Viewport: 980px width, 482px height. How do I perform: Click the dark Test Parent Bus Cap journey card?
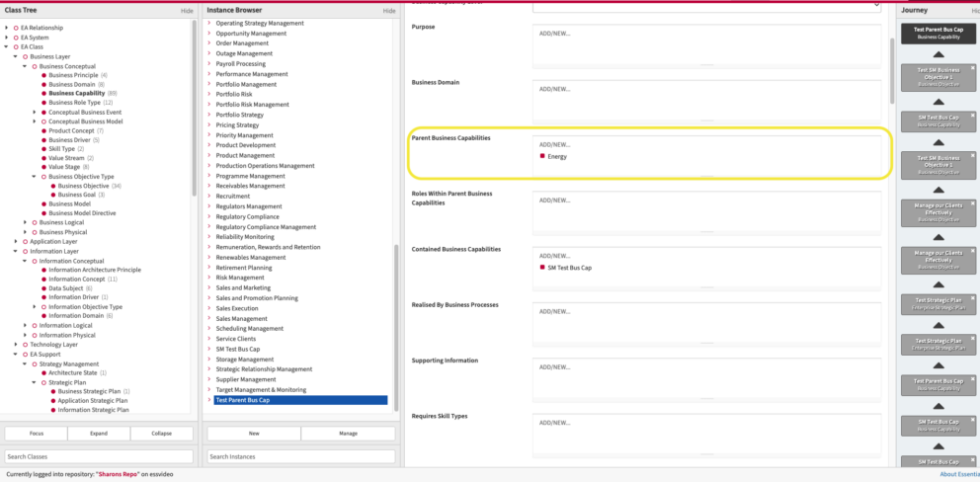[939, 34]
